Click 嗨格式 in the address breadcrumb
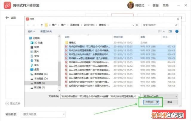The height and width of the screenshot is (121, 191). (x=102, y=25)
